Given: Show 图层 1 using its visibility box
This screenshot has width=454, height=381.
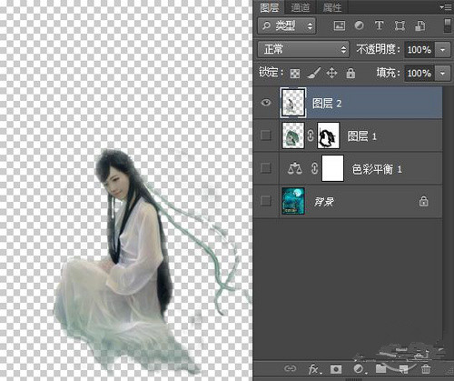Looking at the screenshot, I should [266, 135].
